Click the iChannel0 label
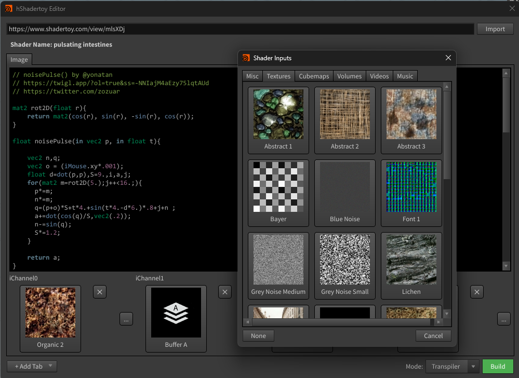 [x=23, y=278]
